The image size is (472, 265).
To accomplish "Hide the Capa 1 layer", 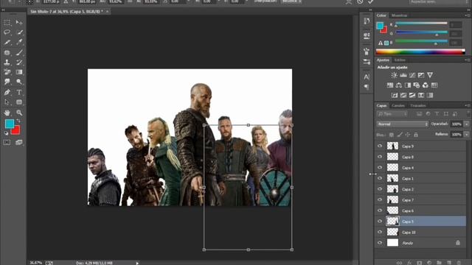I will pyautogui.click(x=380, y=178).
